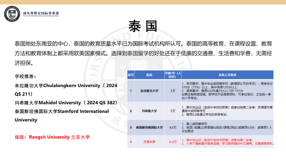286x161 pixels.
Task: Click the introduction paragraph about Thailand education
Action: point(143,52)
